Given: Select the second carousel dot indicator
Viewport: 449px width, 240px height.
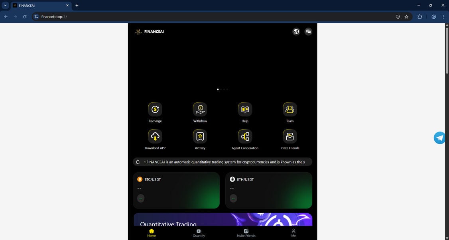Looking at the screenshot, I should click(221, 89).
